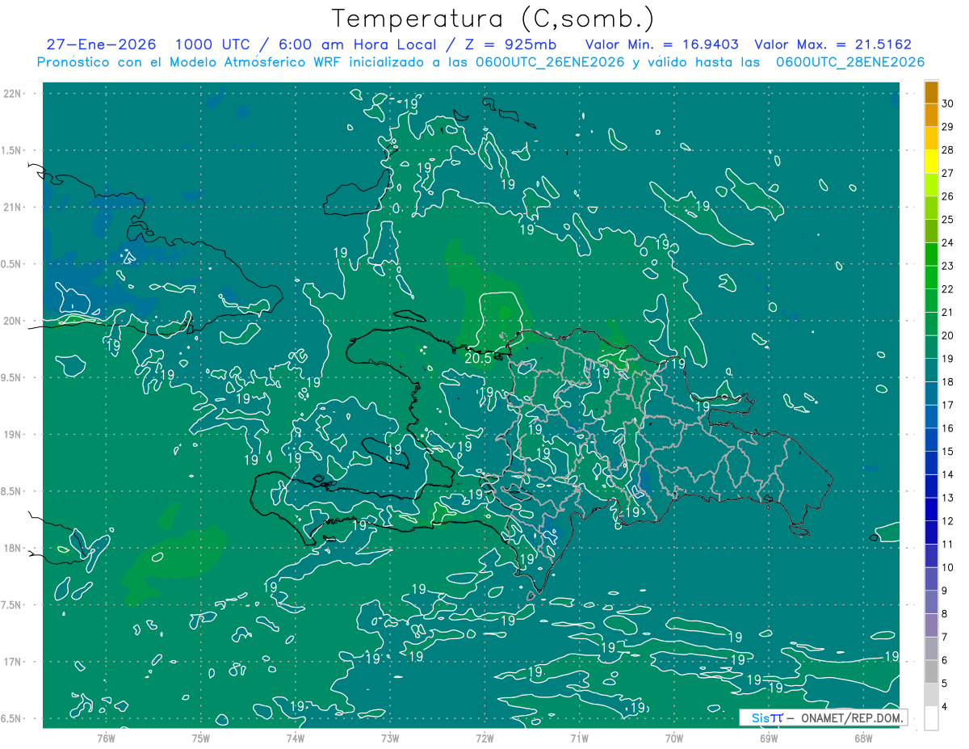This screenshot has width=969, height=749.
Task: Pick the colorbar segment between 25 and 26
Action: [x=931, y=208]
